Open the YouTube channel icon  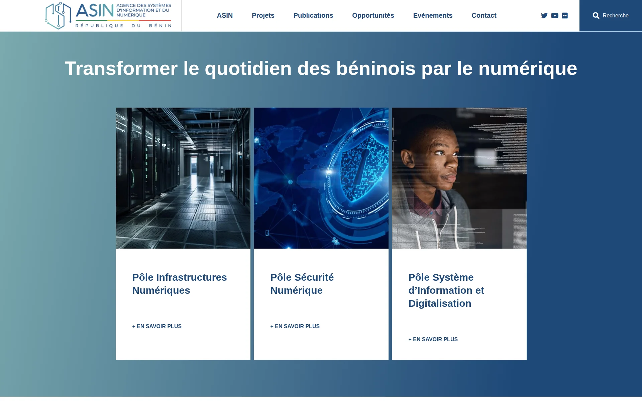coord(555,16)
